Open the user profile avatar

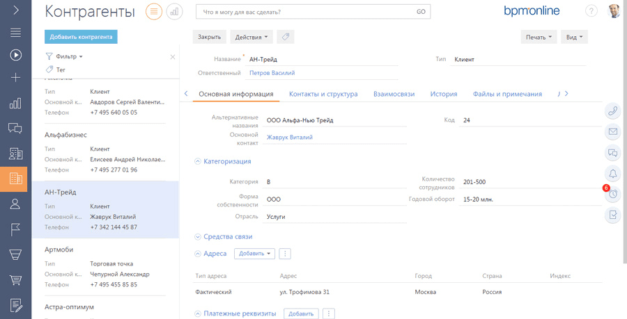click(614, 11)
